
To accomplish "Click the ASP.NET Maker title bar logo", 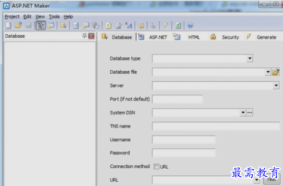I will [6, 6].
